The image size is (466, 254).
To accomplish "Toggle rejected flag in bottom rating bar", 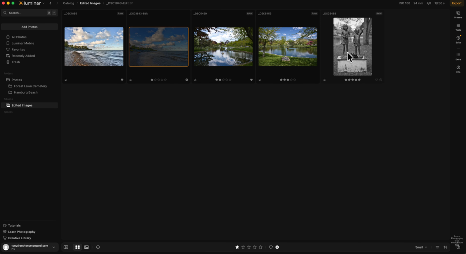I will coord(277,247).
